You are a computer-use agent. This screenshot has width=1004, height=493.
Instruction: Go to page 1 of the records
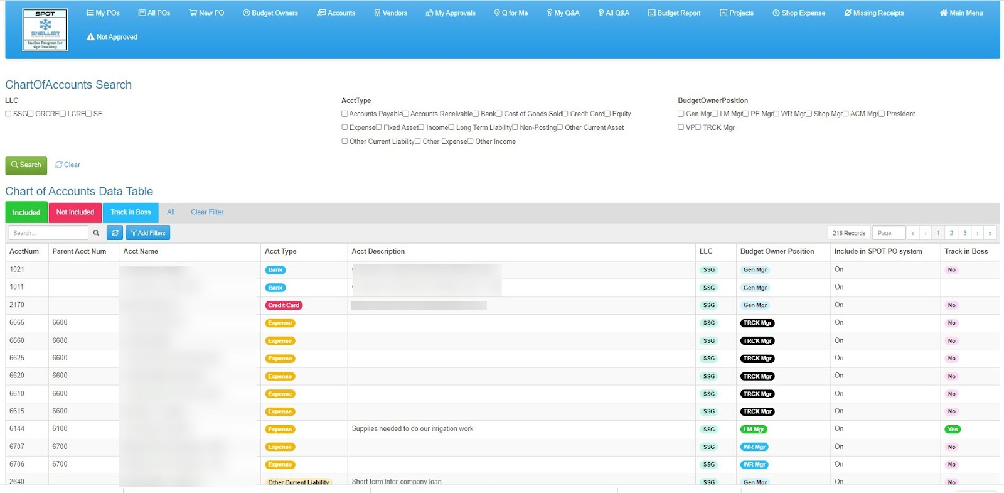938,233
